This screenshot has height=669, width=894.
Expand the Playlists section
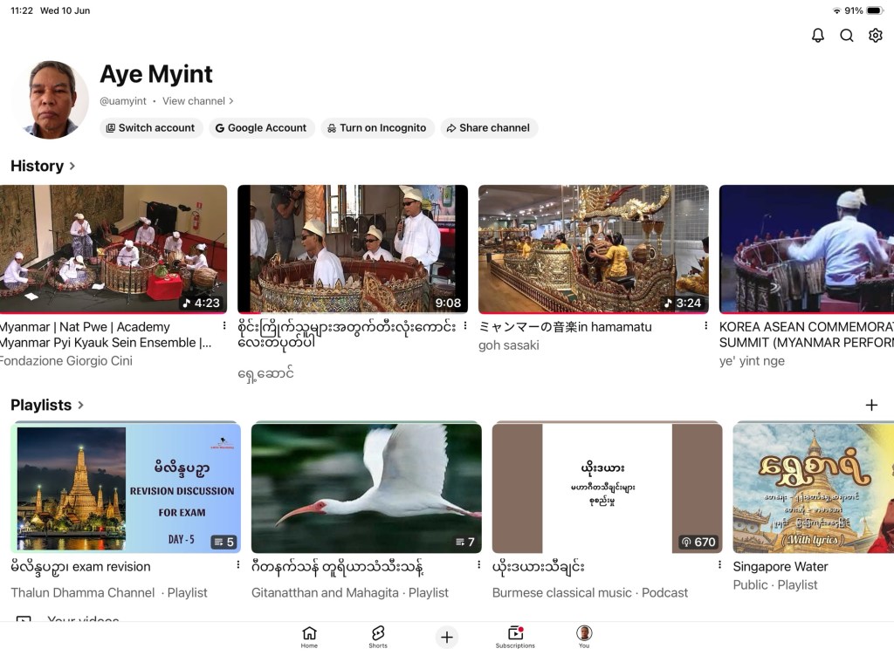point(47,406)
